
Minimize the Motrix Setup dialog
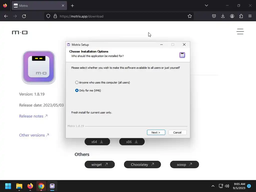(x=161, y=44)
